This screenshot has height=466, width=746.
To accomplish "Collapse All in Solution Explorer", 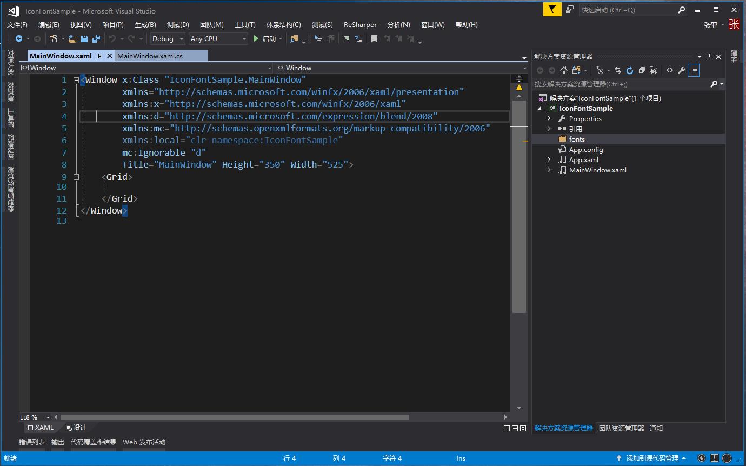I will pyautogui.click(x=642, y=70).
